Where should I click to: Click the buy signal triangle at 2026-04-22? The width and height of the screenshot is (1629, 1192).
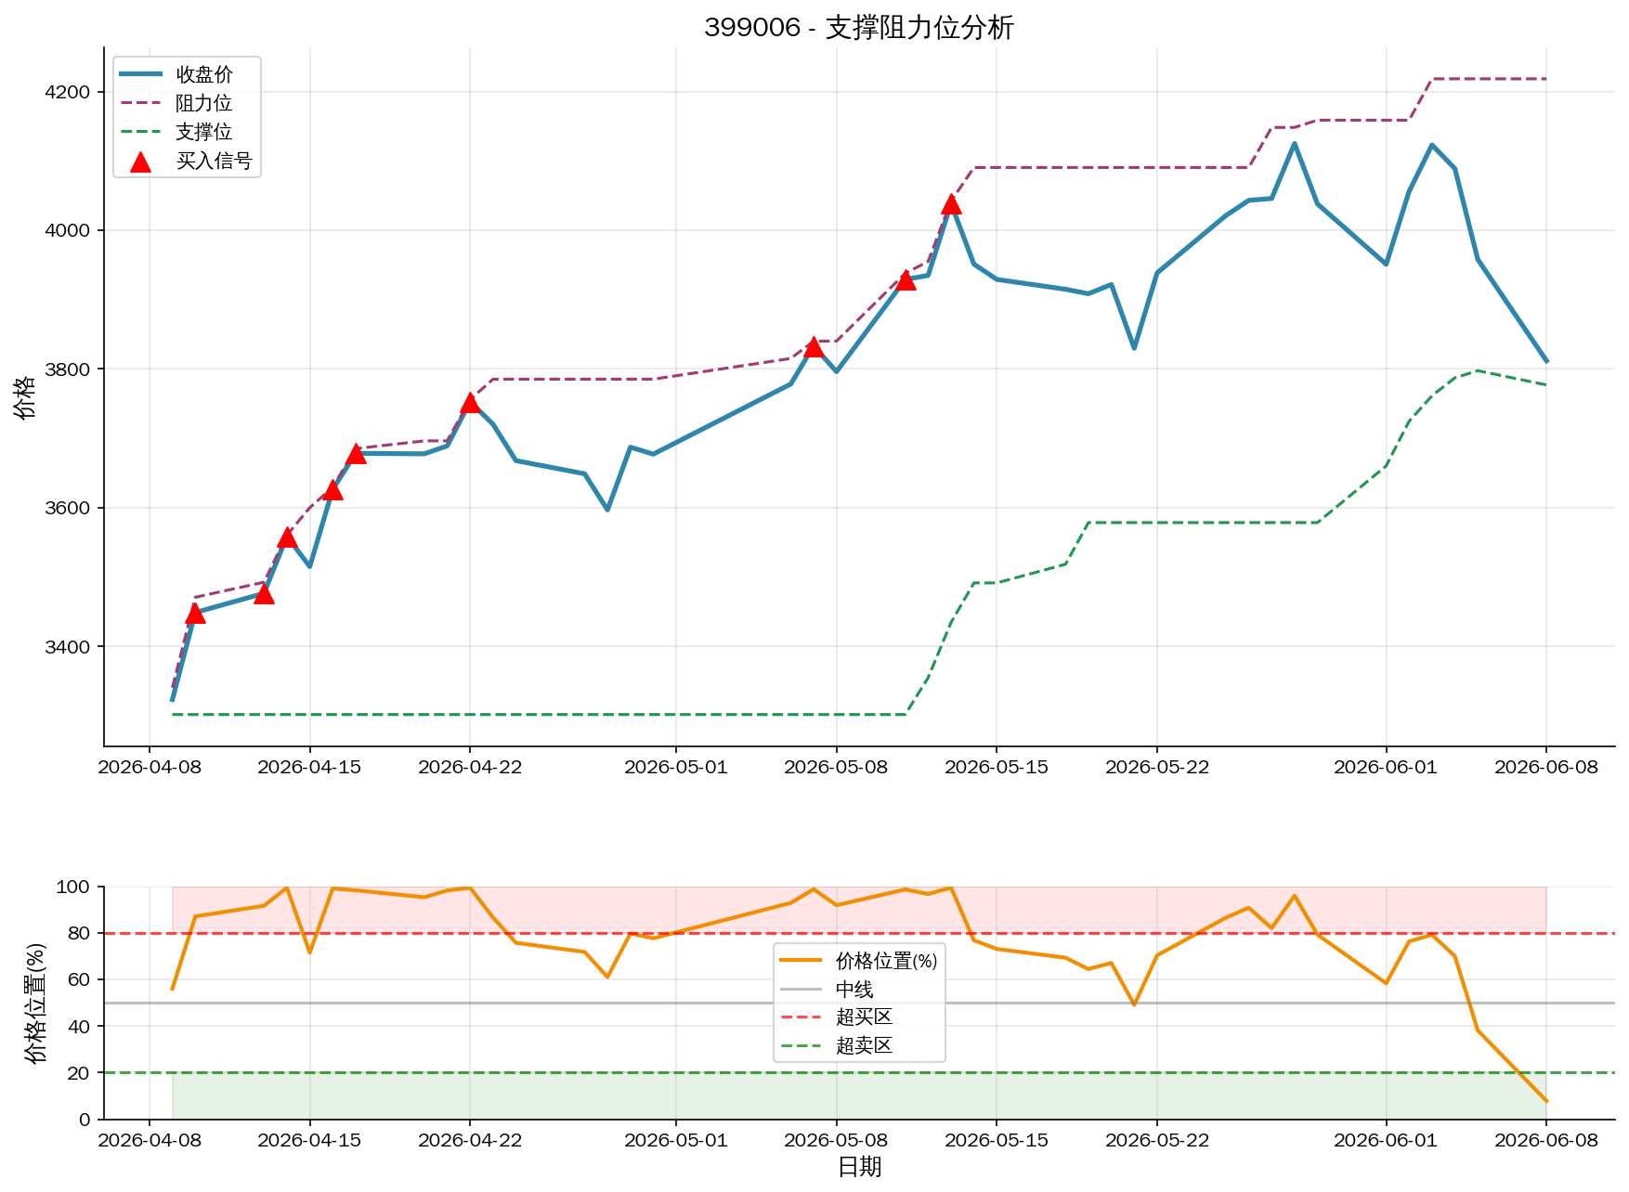470,402
